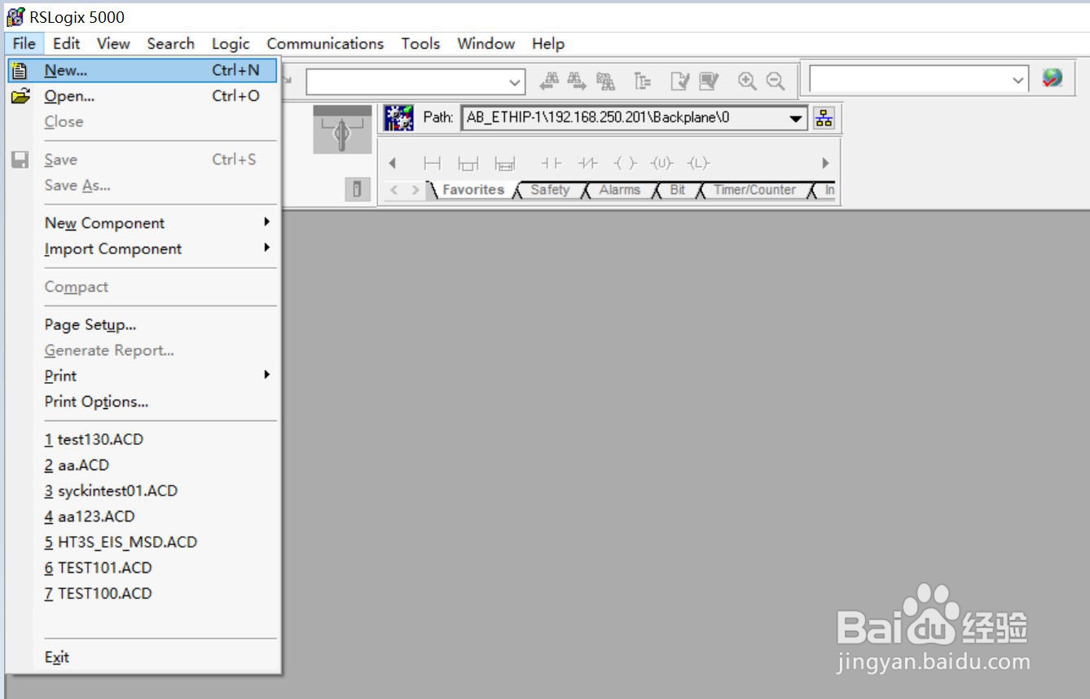1090x699 pixels.
Task: Switch to the Timer/Counter instruction tab
Action: point(754,190)
